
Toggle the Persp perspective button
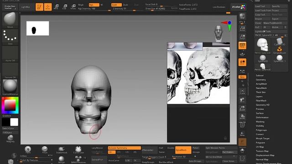242,46
